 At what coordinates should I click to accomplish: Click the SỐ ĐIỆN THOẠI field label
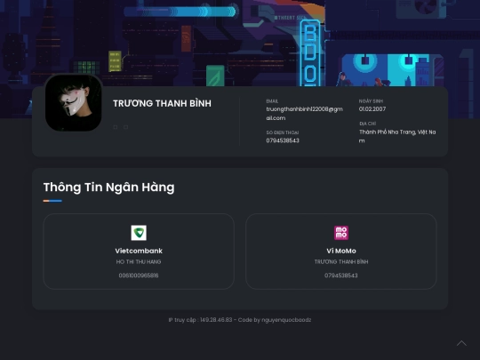pyautogui.click(x=283, y=132)
